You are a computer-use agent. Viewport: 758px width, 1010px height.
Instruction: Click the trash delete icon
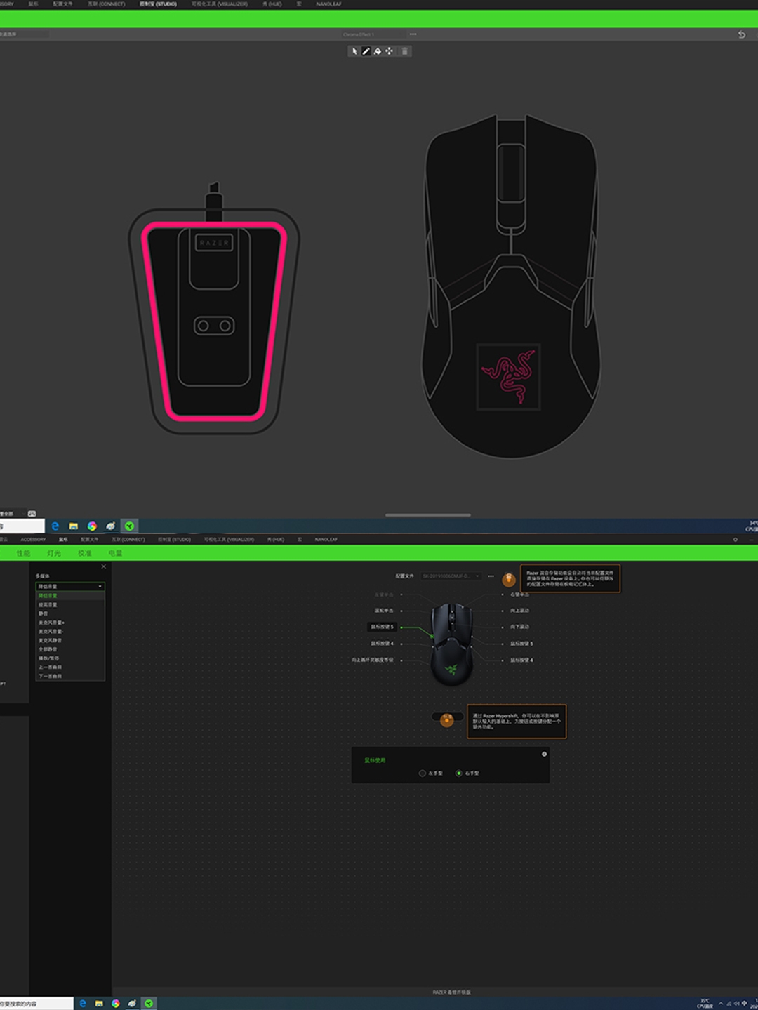pos(404,51)
